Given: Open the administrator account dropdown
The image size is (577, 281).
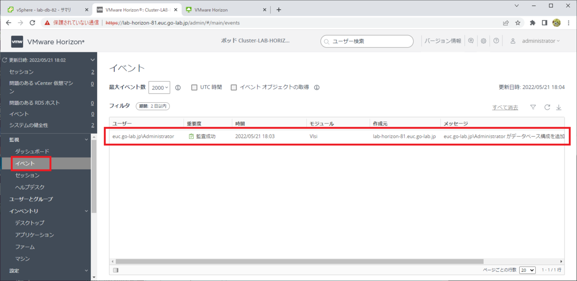Looking at the screenshot, I should click(540, 41).
